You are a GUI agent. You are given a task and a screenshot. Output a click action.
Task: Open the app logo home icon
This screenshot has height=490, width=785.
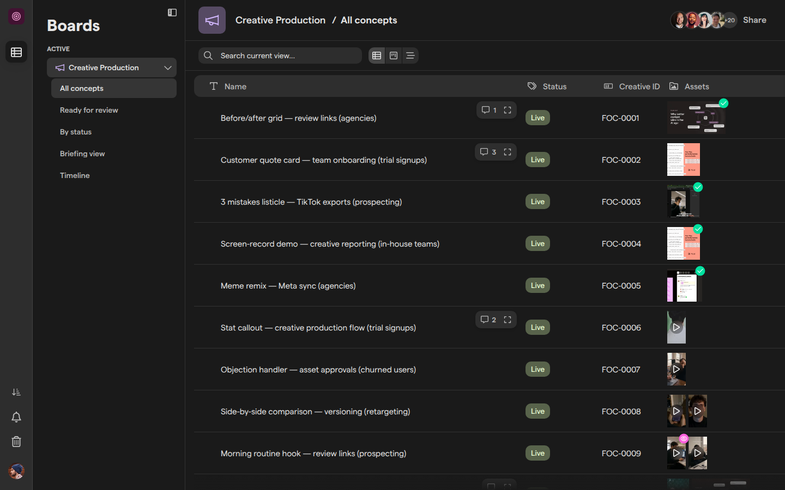pos(16,16)
